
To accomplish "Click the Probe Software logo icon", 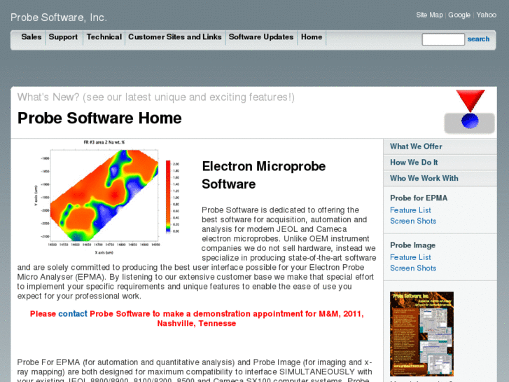I will click(469, 111).
